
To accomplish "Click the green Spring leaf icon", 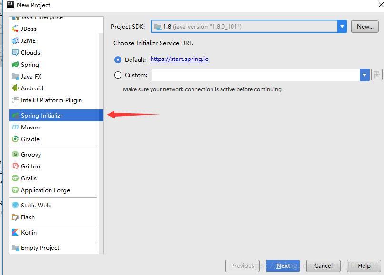I will 15,64.
